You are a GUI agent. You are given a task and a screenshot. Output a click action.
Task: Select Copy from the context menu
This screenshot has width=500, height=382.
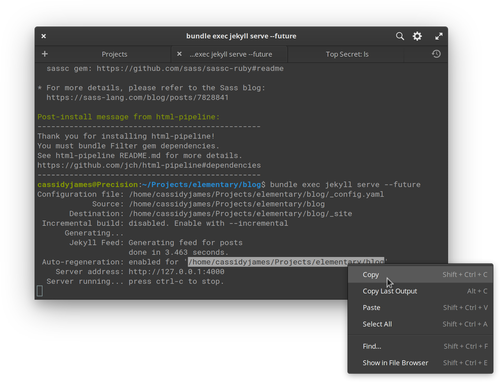coord(371,274)
